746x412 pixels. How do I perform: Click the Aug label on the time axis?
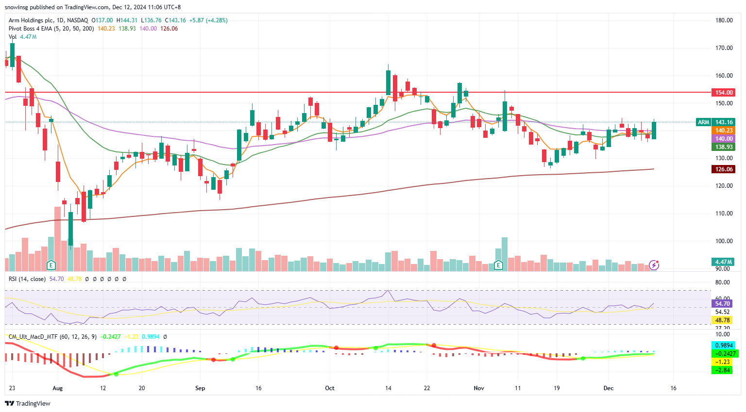[x=58, y=388]
